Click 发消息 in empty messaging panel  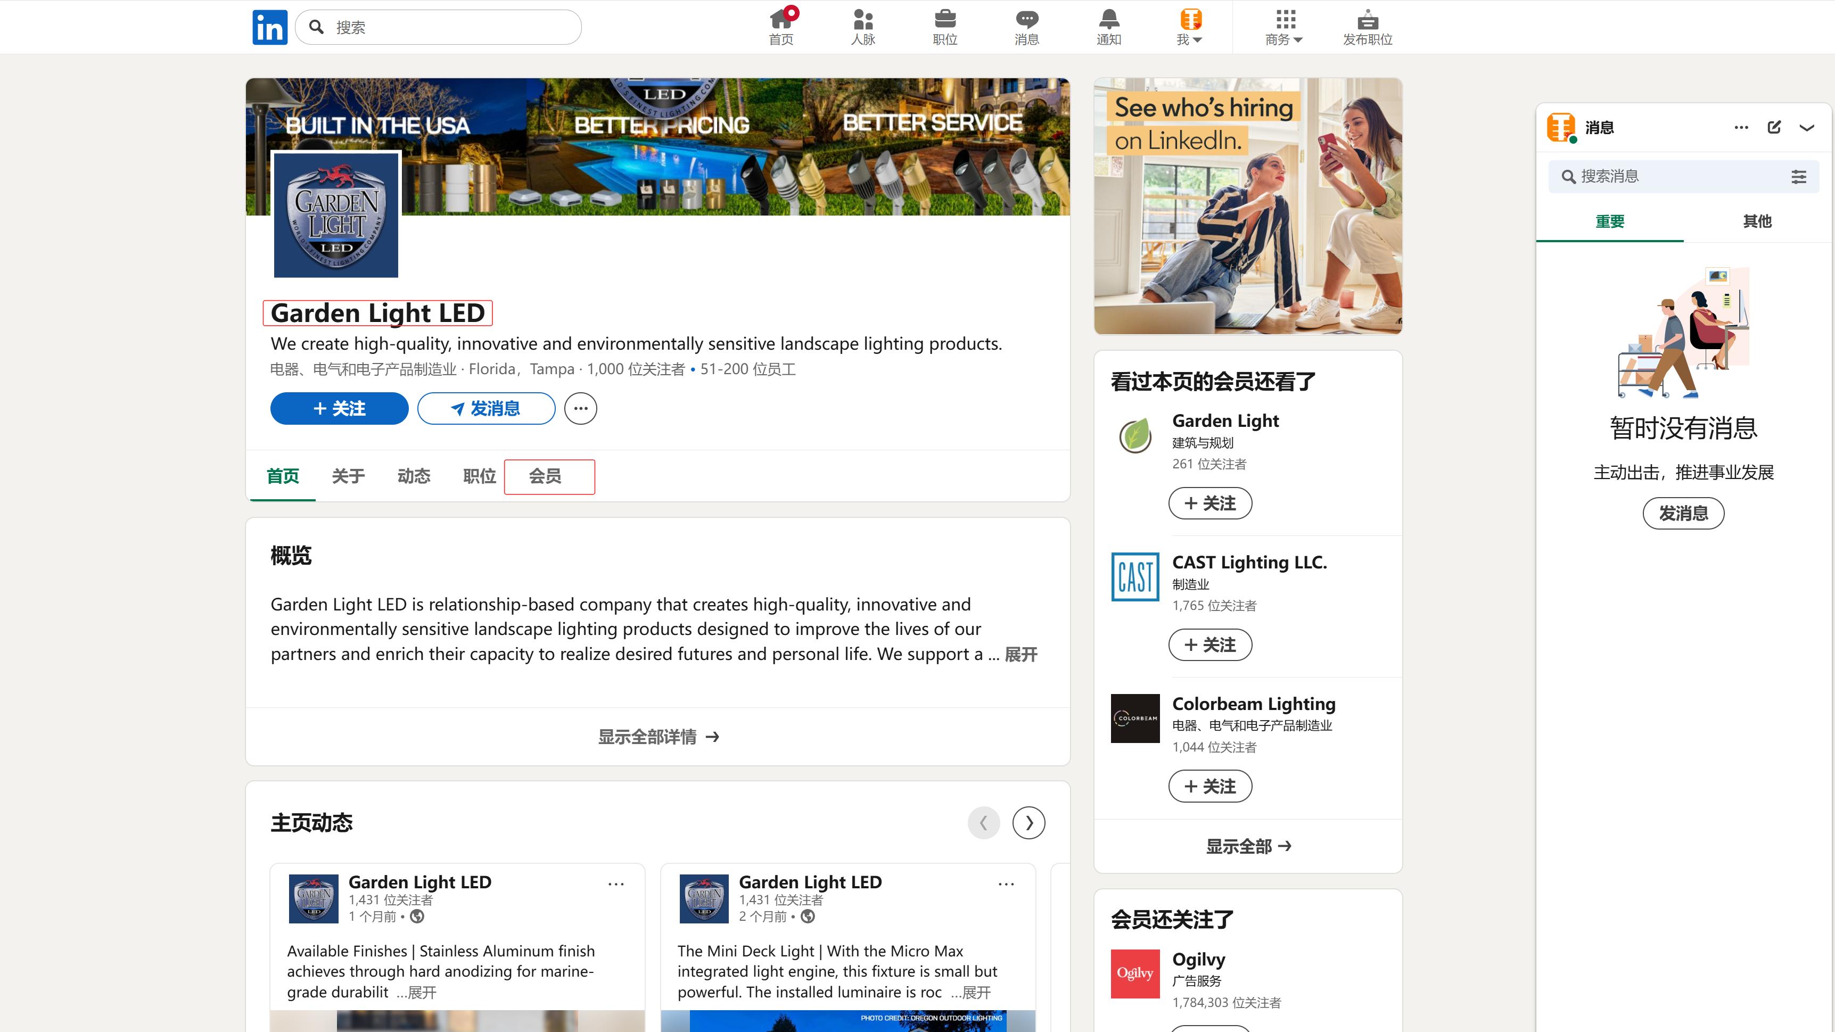[1683, 513]
